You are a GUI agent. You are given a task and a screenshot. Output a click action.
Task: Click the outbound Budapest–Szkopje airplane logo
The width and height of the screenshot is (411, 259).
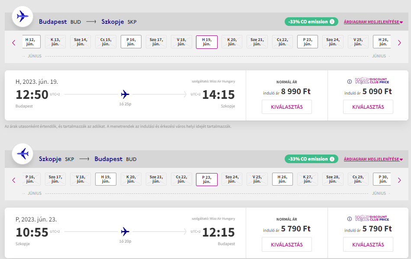pyautogui.click(x=22, y=17)
